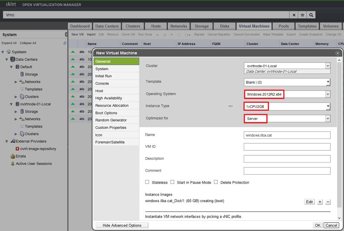The width and height of the screenshot is (344, 231).
Task: Click New VM toolbar button
Action: tap(77, 34)
